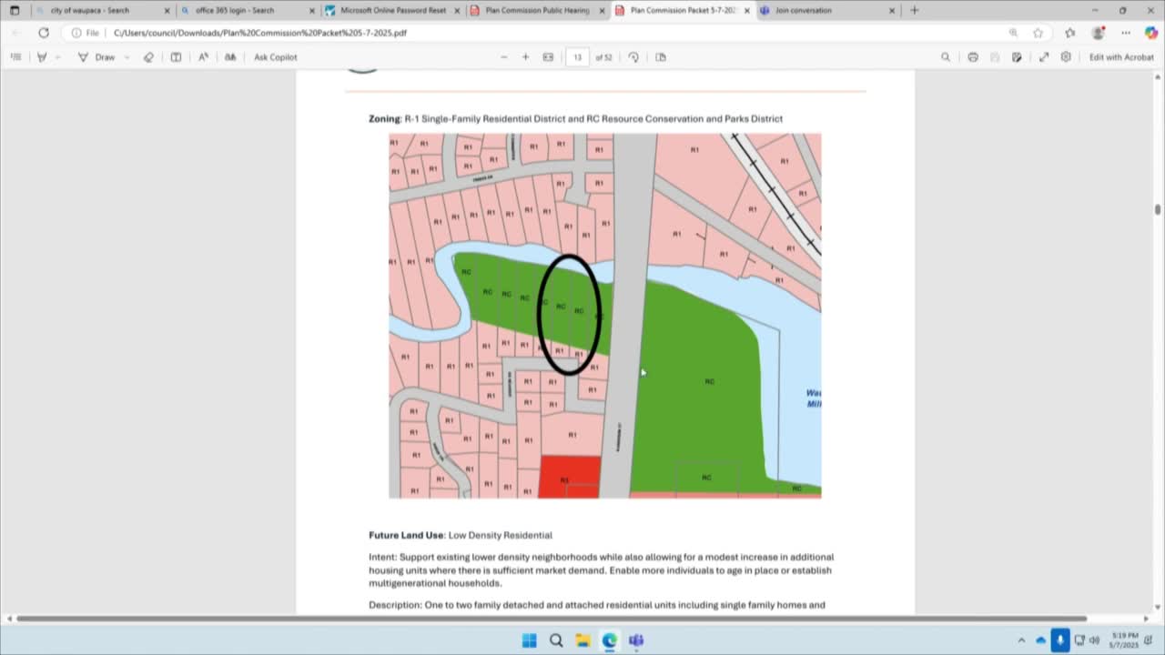
Task: Expand the Highlight tool color dropdown
Action: [x=58, y=57]
